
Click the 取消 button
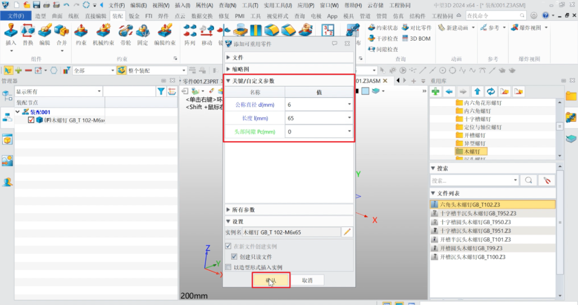307,280
